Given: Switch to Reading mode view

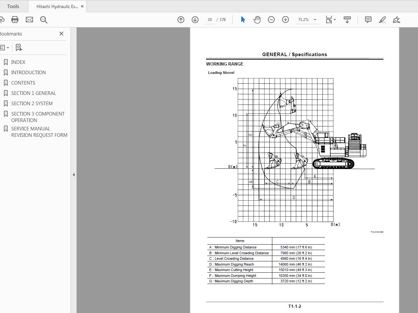Looking at the screenshot, I should coord(347,20).
